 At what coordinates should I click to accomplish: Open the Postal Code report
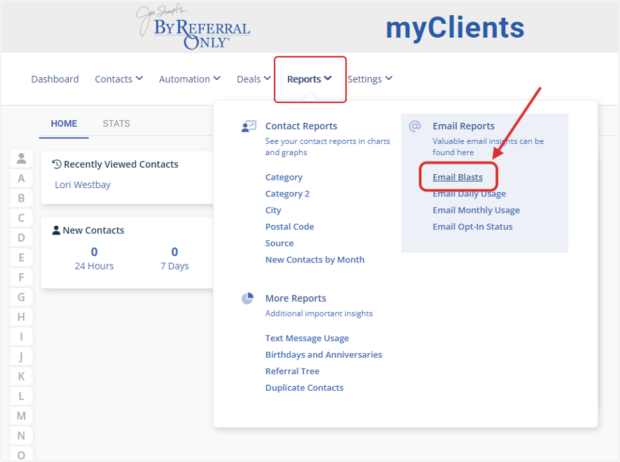[x=289, y=227]
